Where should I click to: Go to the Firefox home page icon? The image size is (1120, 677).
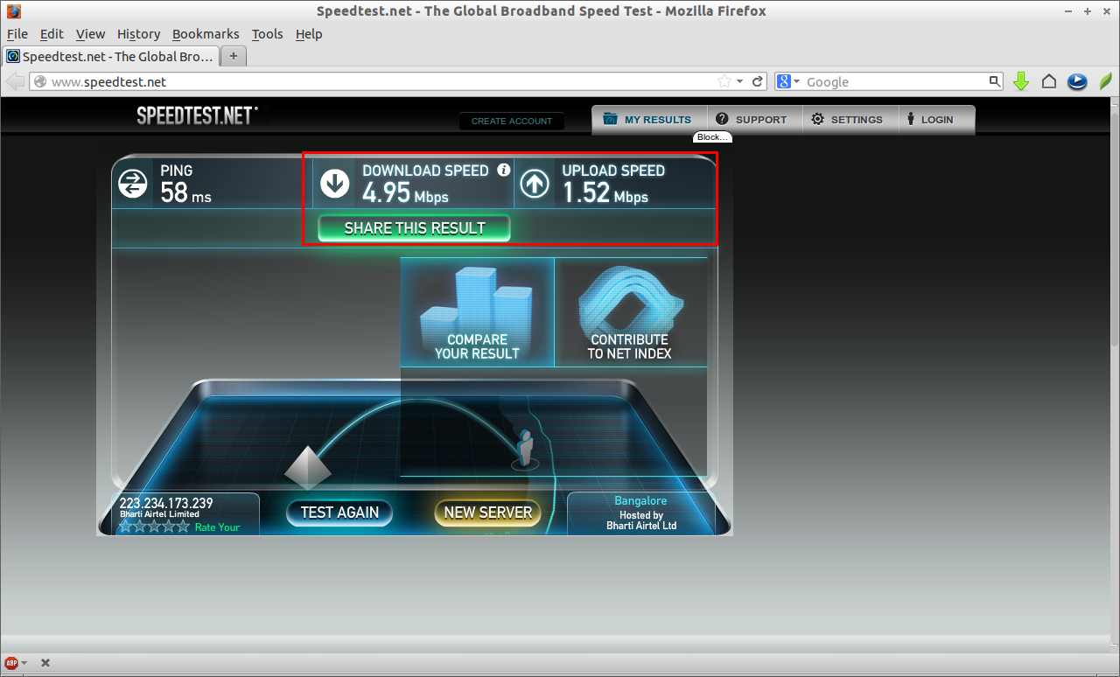coord(1048,81)
